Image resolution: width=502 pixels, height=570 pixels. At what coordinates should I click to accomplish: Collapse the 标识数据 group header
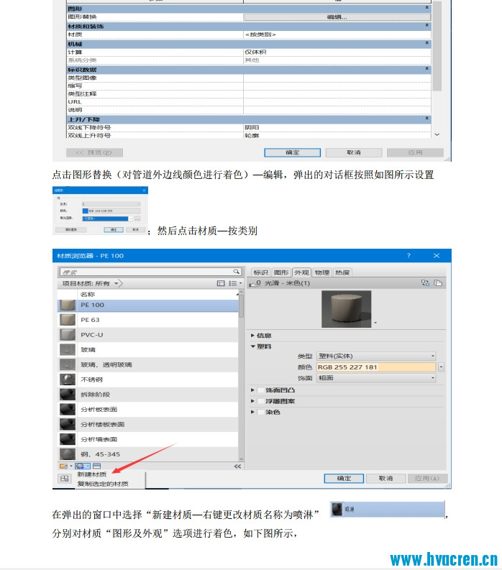(x=427, y=69)
